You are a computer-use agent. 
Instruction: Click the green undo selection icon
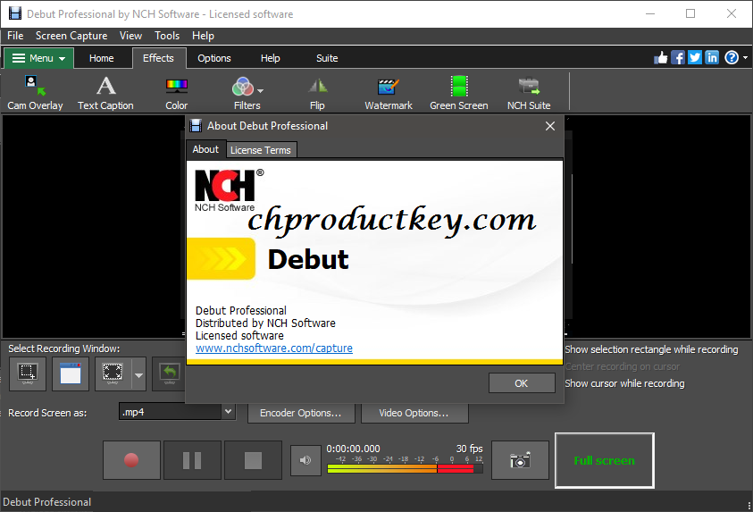(170, 374)
